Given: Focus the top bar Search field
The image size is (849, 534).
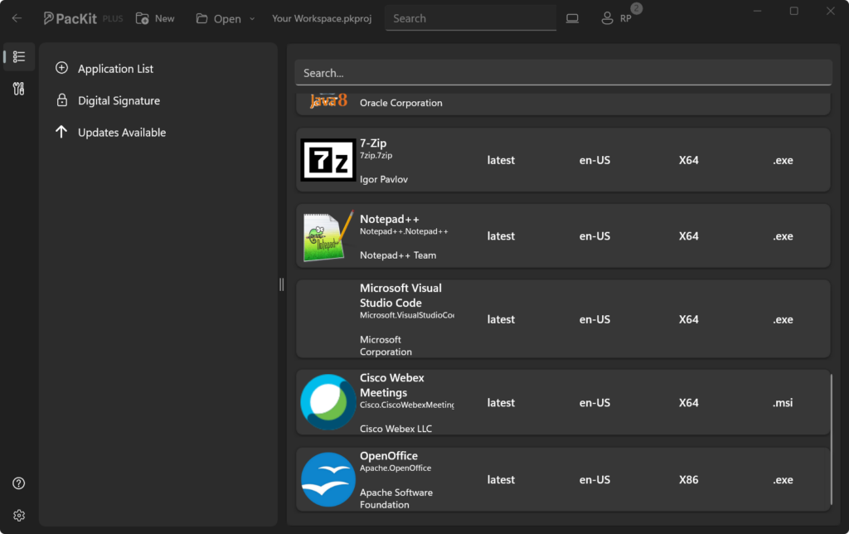Looking at the screenshot, I should click(470, 18).
